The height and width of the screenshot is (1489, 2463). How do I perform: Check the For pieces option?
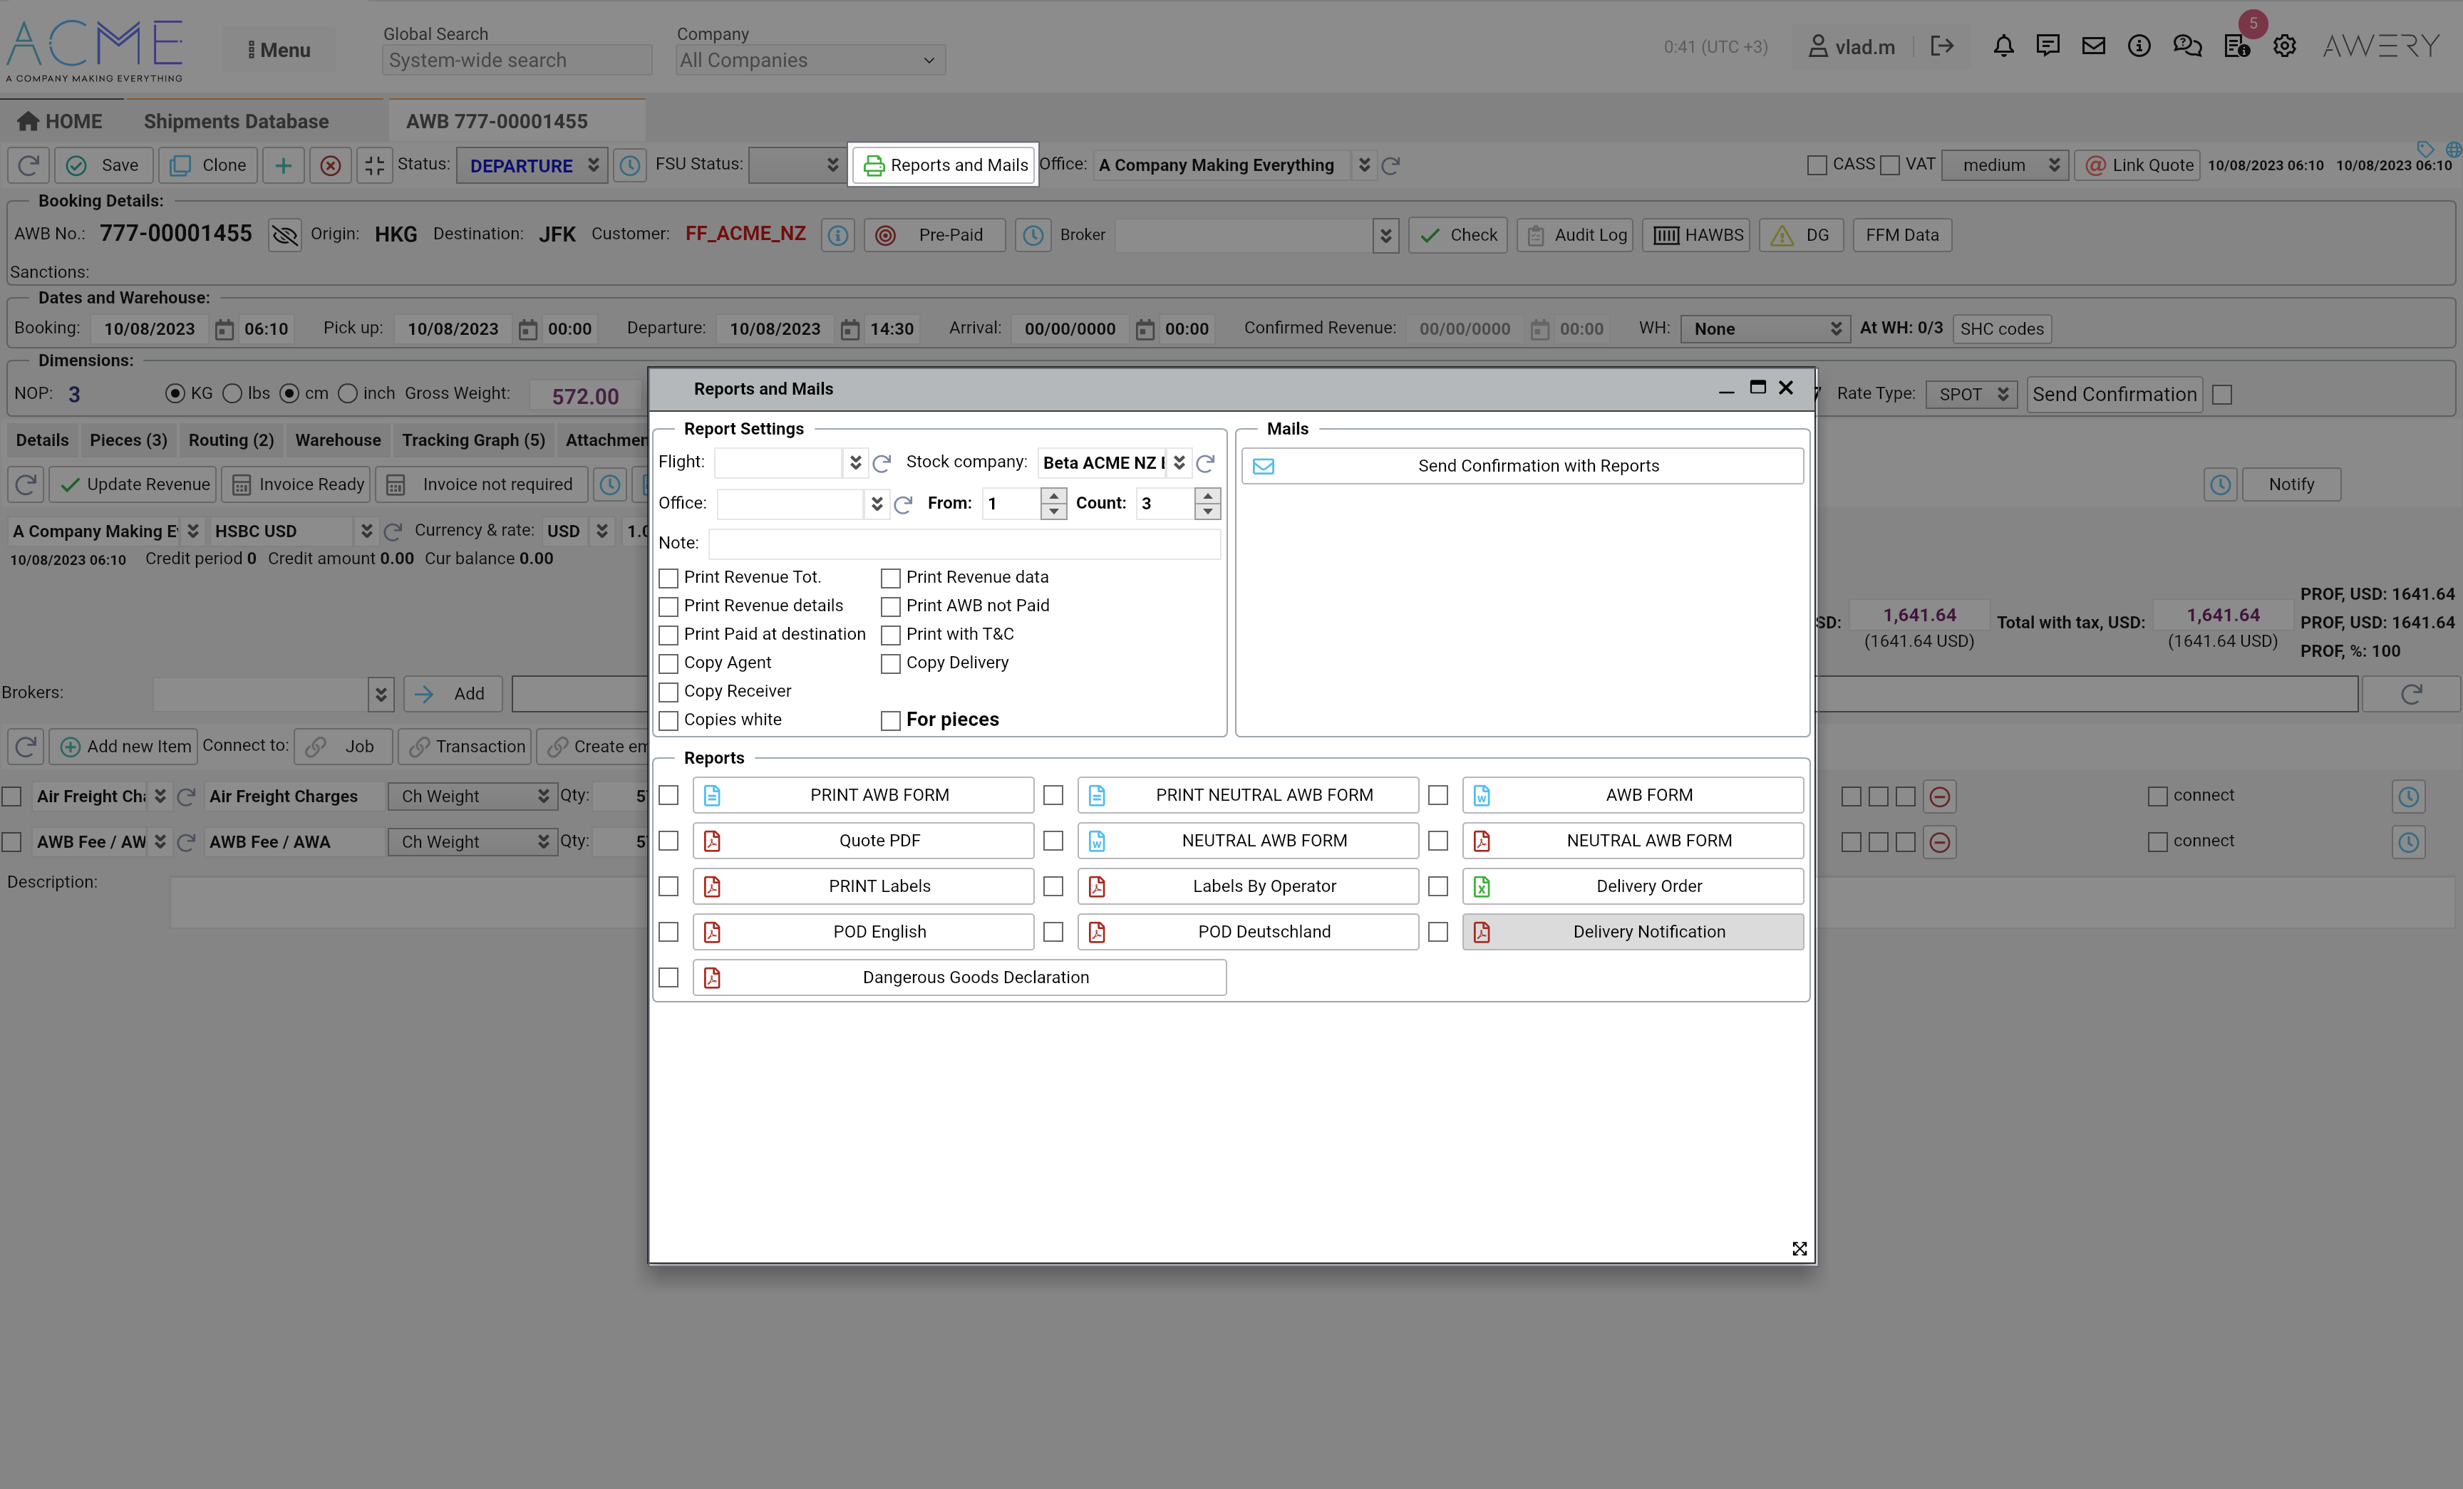(891, 720)
